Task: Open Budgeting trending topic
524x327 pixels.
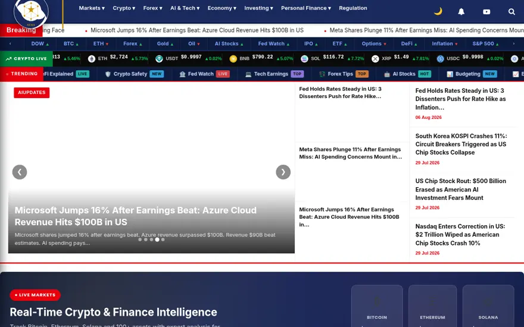Action: [472, 74]
